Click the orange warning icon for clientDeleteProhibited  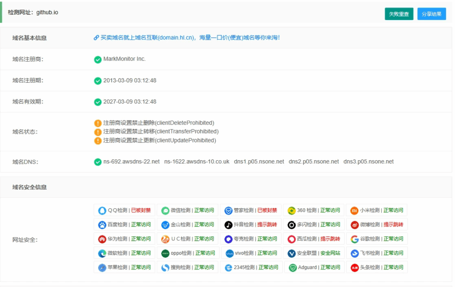coord(98,123)
